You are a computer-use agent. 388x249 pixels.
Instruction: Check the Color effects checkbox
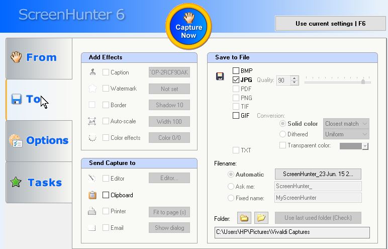click(x=106, y=137)
